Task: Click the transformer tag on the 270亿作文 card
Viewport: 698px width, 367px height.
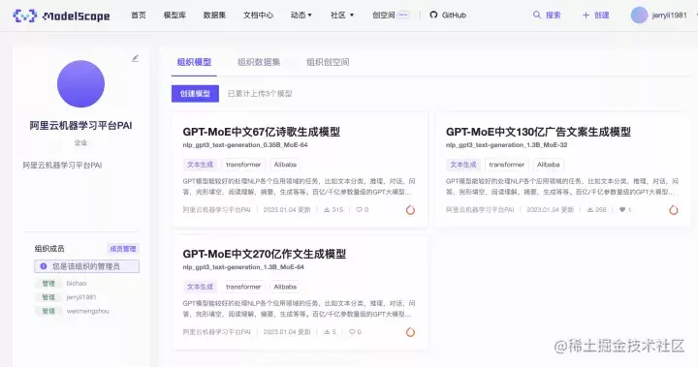Action: tap(243, 287)
